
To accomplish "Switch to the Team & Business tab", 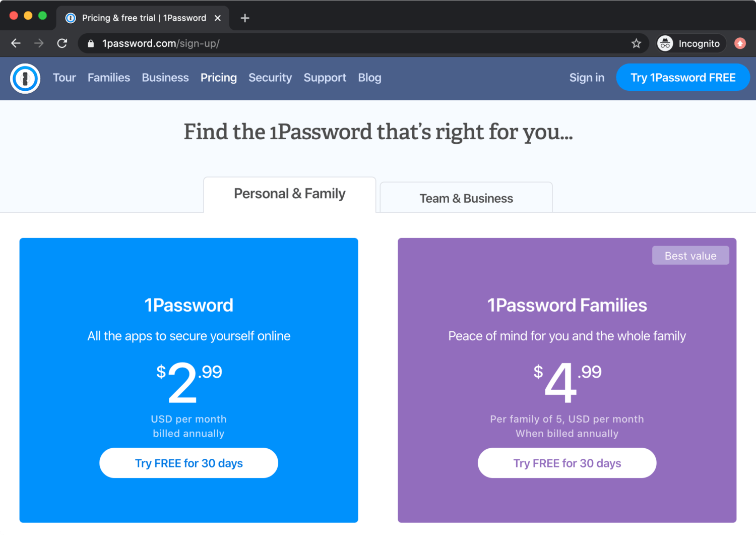I will pos(466,198).
